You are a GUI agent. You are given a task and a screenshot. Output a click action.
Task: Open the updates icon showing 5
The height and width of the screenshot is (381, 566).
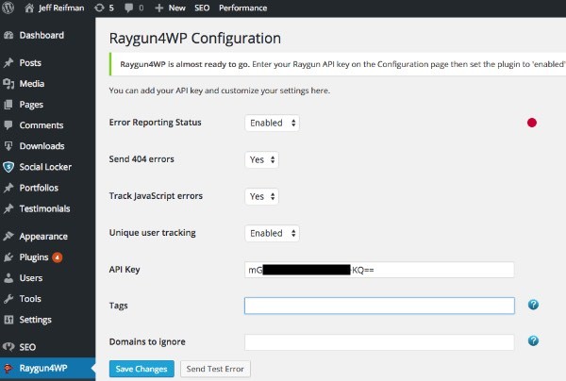coord(99,8)
